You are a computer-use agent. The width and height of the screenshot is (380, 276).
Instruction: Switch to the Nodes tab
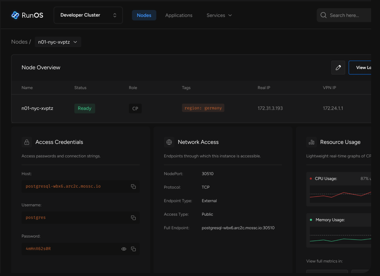tap(144, 15)
